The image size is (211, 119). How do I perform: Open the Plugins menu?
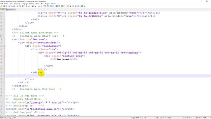click(47, 4)
